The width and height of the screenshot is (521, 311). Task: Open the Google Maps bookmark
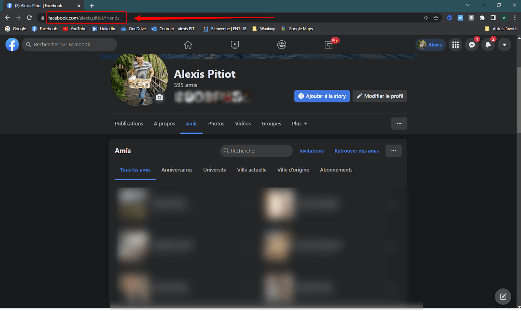297,29
